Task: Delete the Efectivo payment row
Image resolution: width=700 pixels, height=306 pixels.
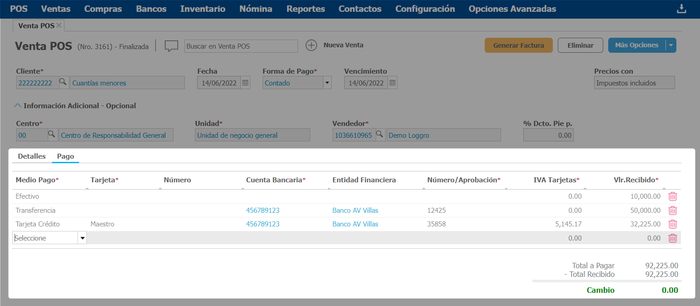Action: tap(673, 196)
